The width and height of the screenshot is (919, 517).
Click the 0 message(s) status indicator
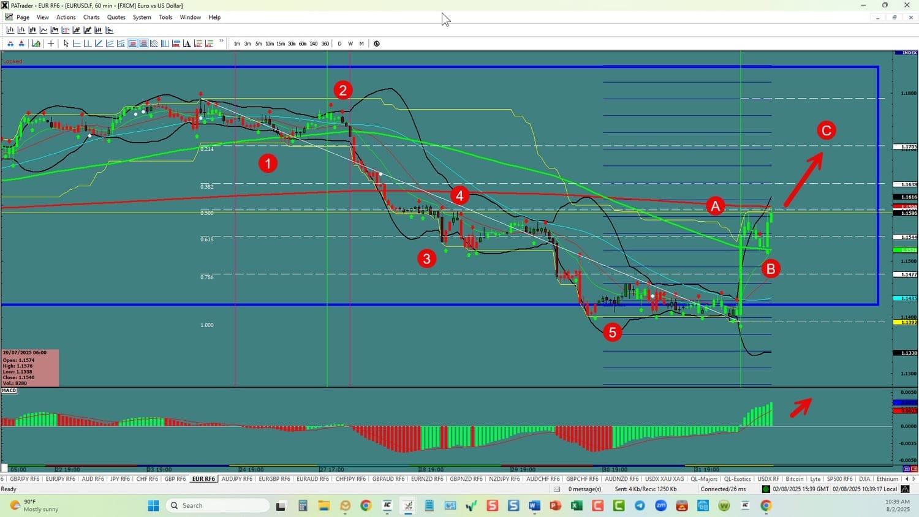click(x=584, y=489)
